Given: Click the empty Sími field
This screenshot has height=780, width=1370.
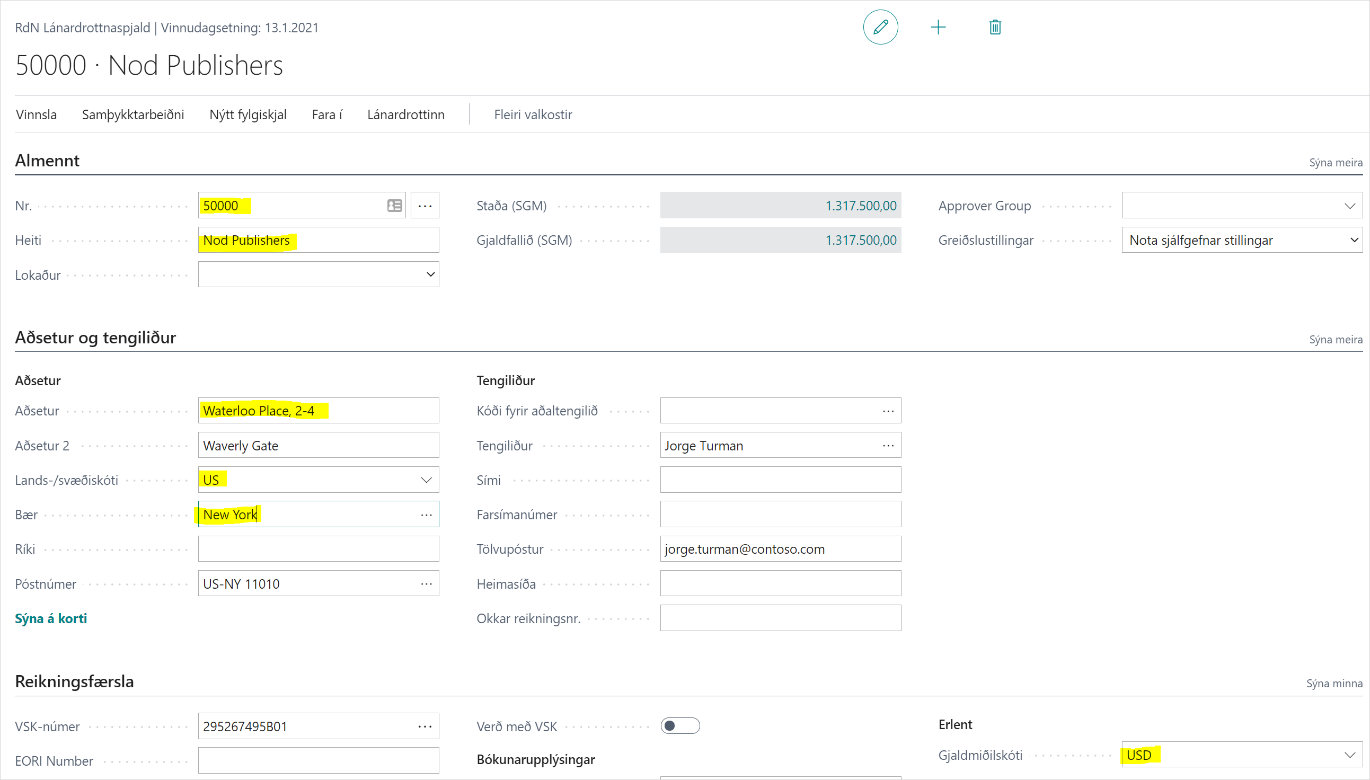Looking at the screenshot, I should click(x=780, y=480).
